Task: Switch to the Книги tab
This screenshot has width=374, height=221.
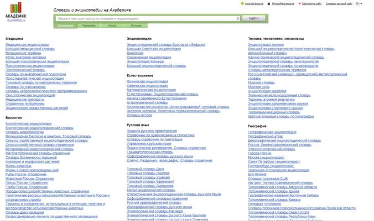Action: (112, 25)
